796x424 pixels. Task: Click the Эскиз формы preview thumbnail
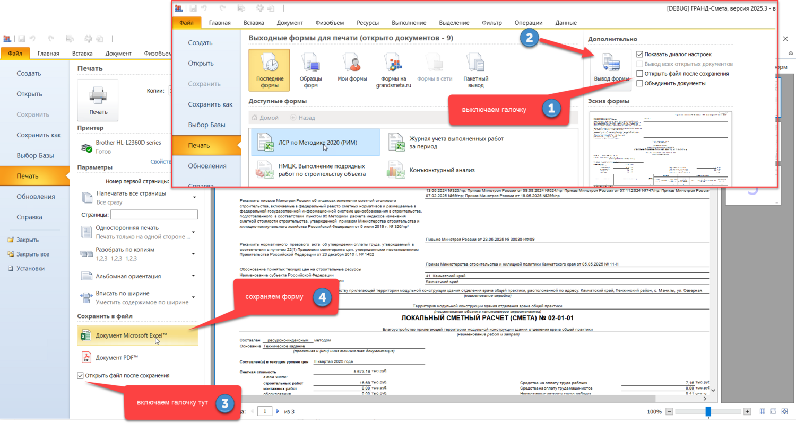pos(661,148)
